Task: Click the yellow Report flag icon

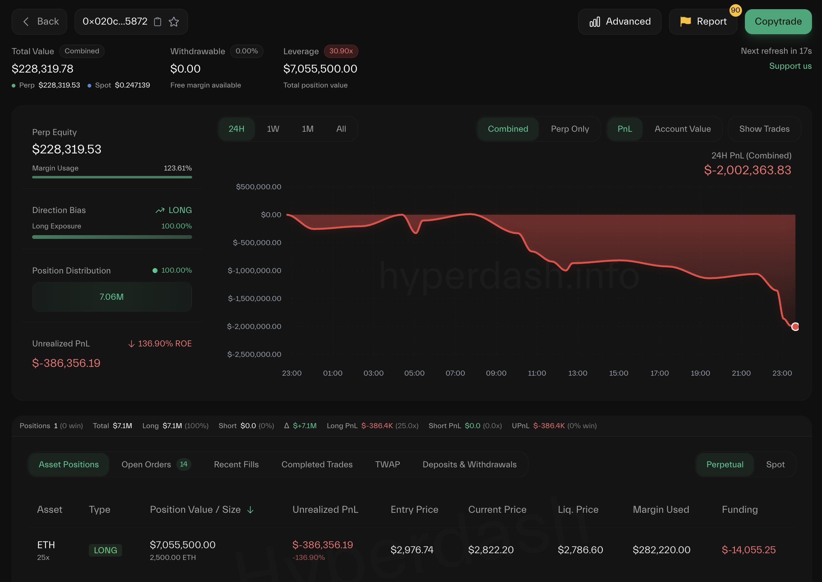Action: pyautogui.click(x=685, y=22)
